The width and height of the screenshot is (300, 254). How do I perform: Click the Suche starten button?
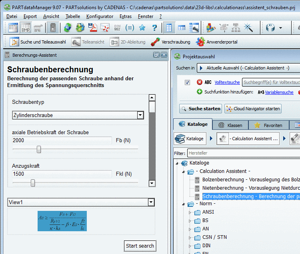tap(200, 109)
